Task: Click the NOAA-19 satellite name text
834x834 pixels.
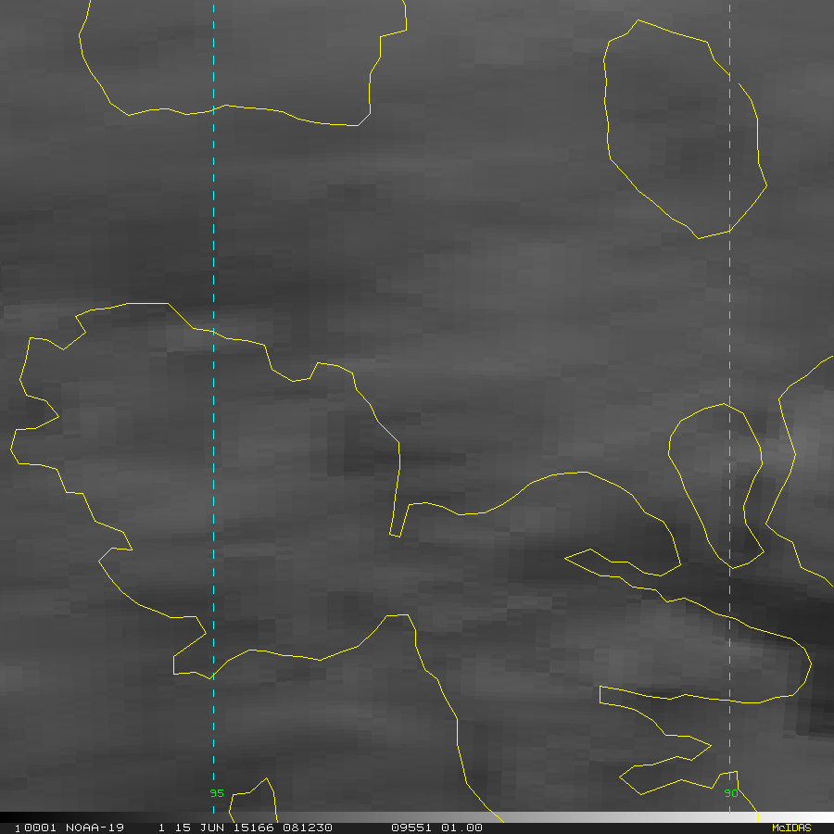Action: point(95,828)
